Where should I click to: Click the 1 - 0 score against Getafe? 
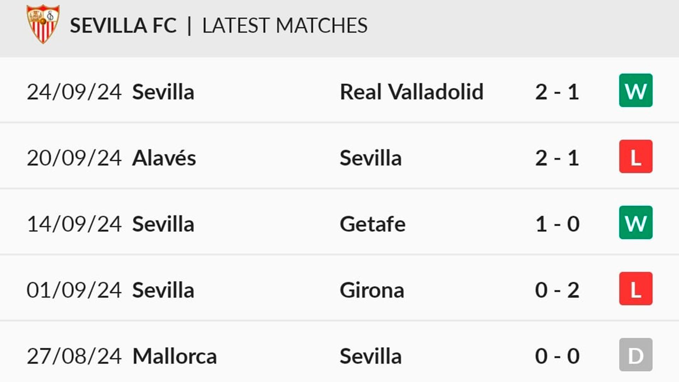click(557, 224)
